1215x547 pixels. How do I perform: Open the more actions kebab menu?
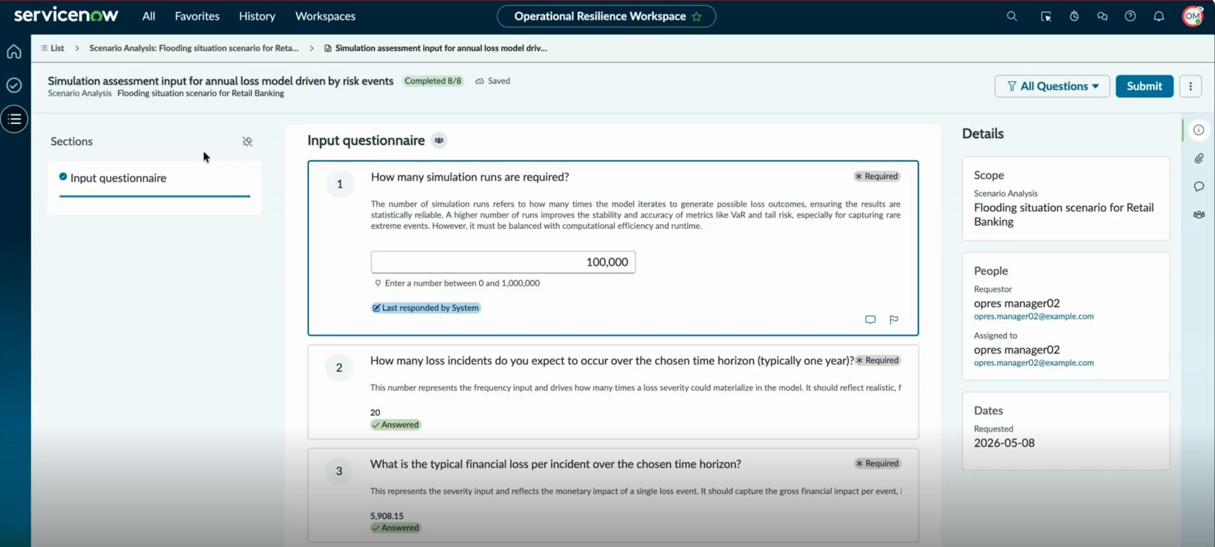coord(1190,86)
